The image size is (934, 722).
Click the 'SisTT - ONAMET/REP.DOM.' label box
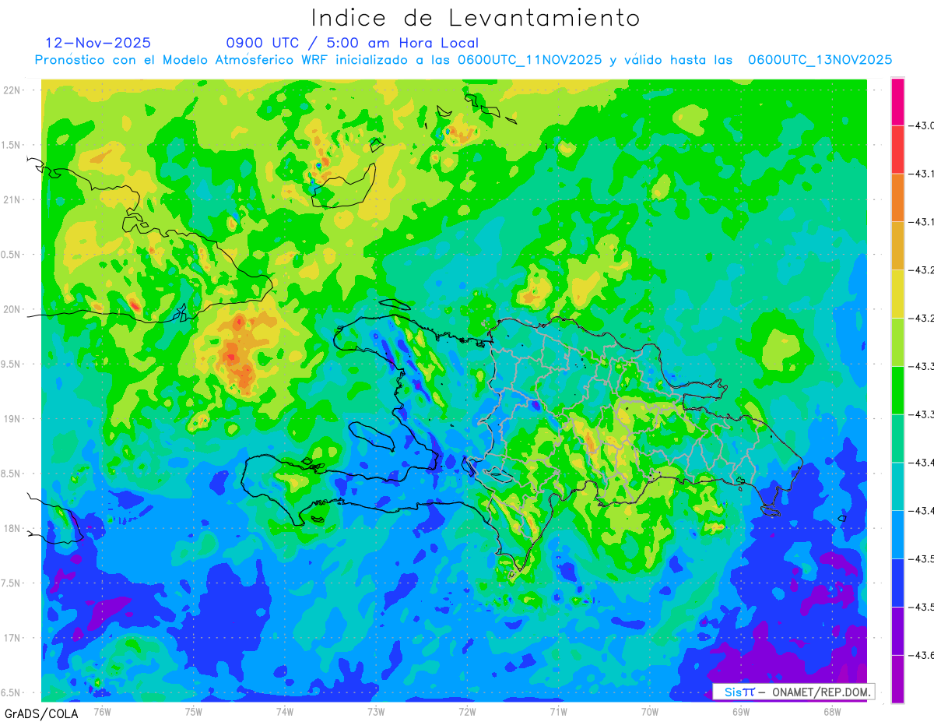(x=793, y=692)
